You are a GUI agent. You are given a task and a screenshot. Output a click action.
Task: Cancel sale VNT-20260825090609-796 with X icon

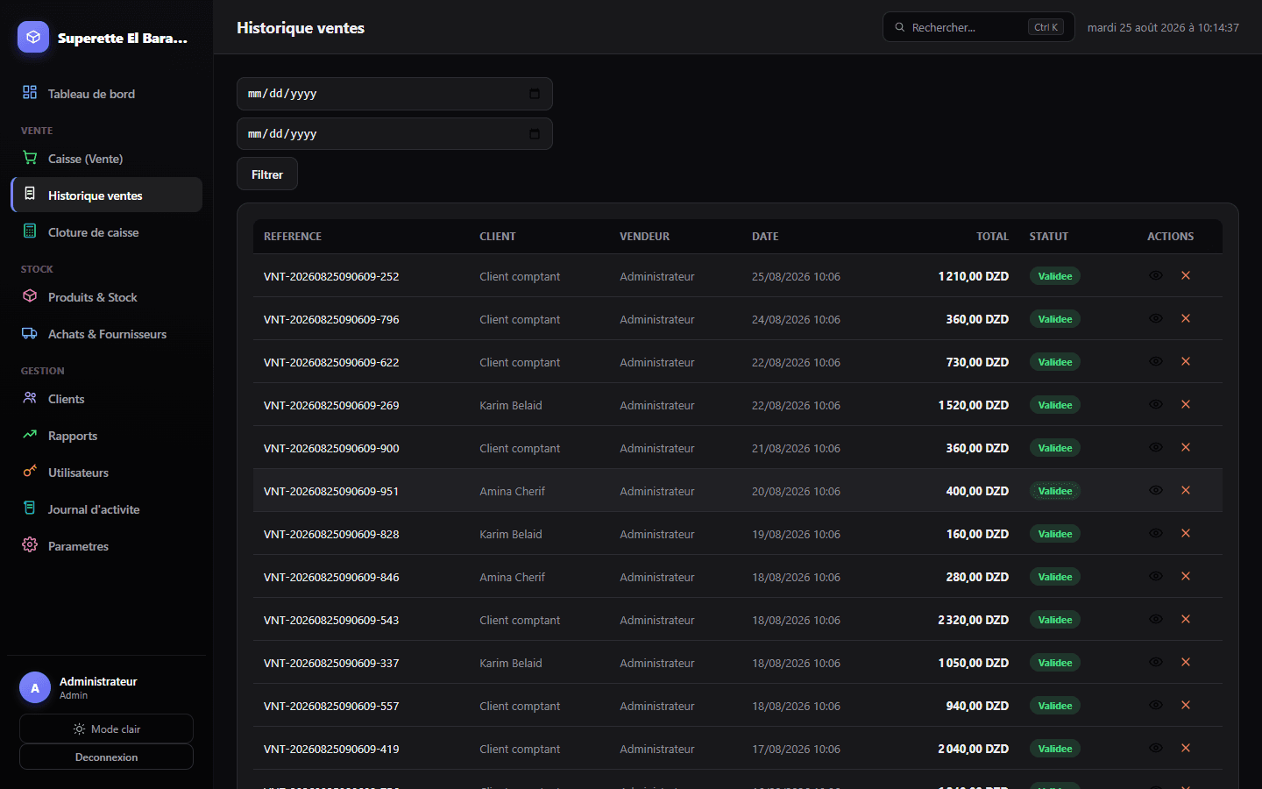1186,318
